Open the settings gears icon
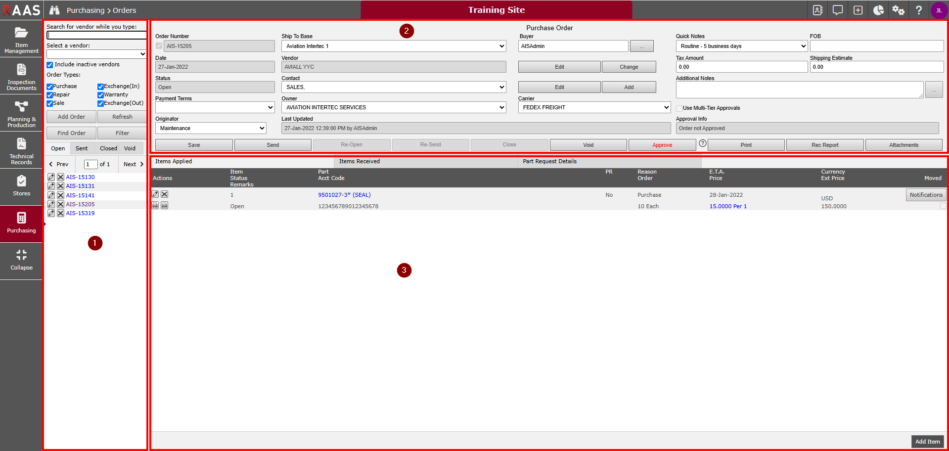Screen dimensions: 949x451 pyautogui.click(x=898, y=10)
